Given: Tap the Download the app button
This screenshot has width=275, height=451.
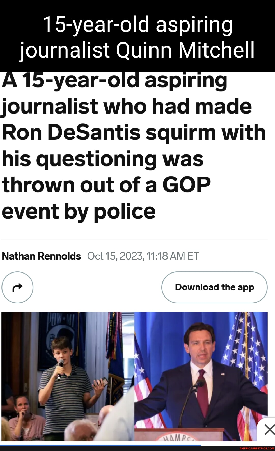Looking at the screenshot, I should (214, 287).
